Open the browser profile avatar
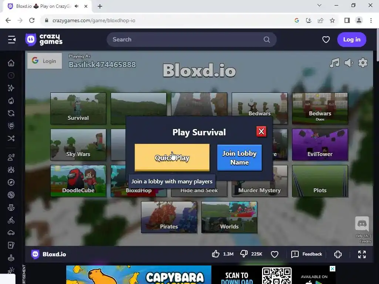The width and height of the screenshot is (379, 284). point(359,21)
